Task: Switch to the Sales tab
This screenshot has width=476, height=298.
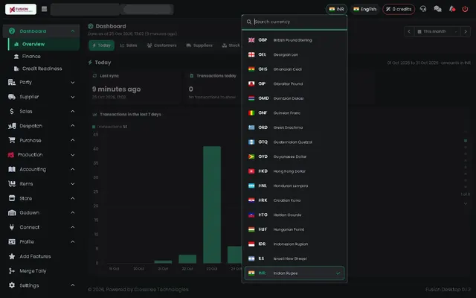Action: coord(129,45)
